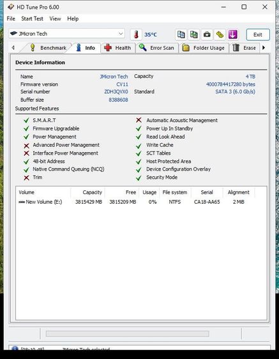Click serial number value ZDH3QVX0
This screenshot has height=359, width=279.
[x=116, y=91]
